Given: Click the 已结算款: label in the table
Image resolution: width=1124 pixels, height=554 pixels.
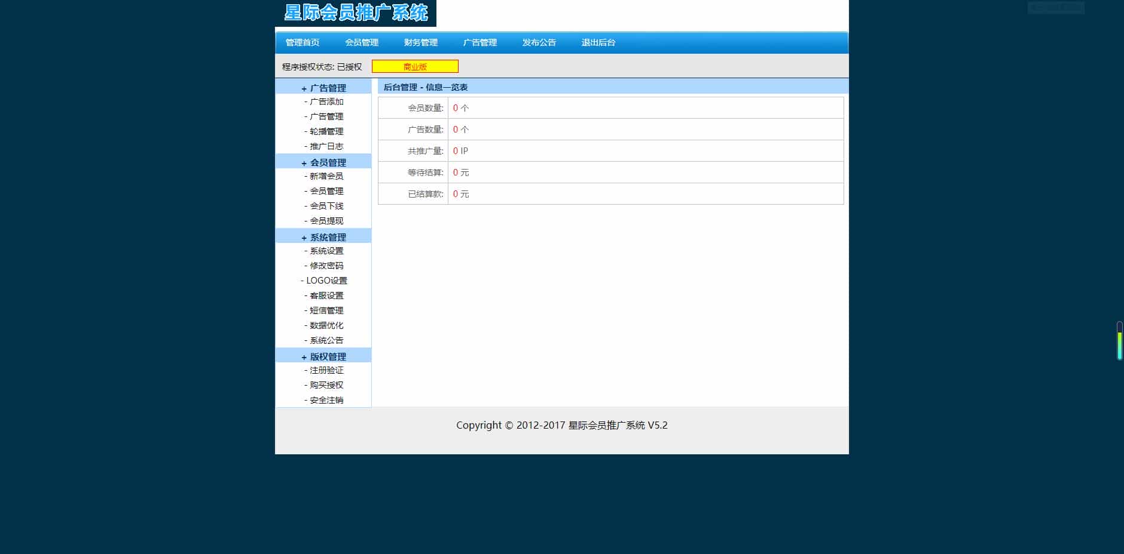Looking at the screenshot, I should tap(426, 194).
